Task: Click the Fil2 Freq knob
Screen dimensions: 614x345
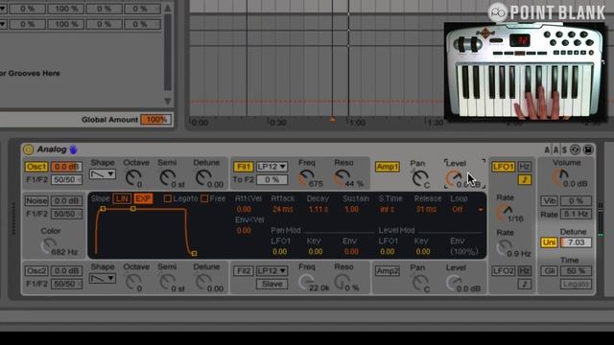Action: click(x=306, y=282)
